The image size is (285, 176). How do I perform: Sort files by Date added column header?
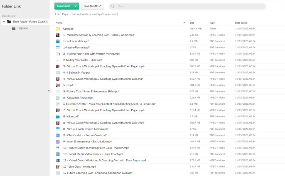coord(241,23)
